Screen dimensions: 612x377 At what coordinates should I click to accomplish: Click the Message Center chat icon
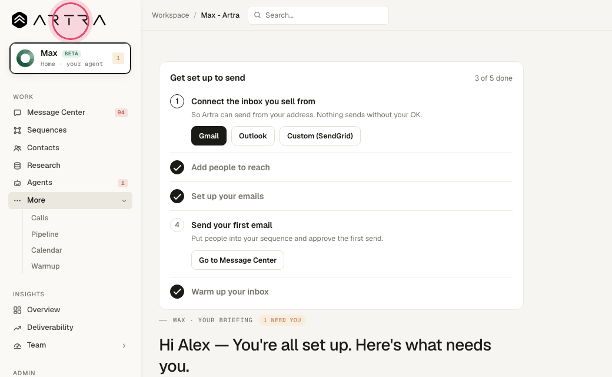[17, 113]
